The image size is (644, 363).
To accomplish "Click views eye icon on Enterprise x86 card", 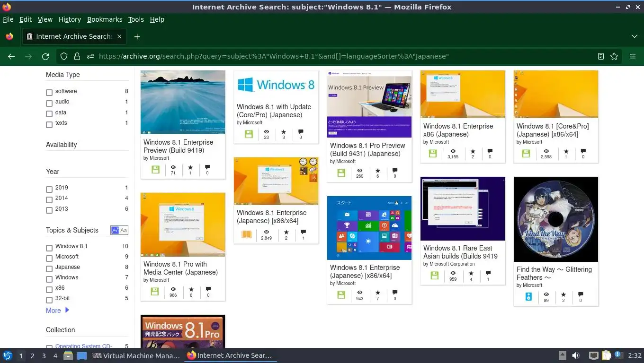I will 453,151.
